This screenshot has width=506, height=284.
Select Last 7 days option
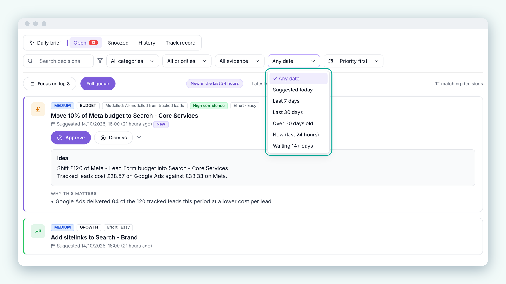(299, 101)
